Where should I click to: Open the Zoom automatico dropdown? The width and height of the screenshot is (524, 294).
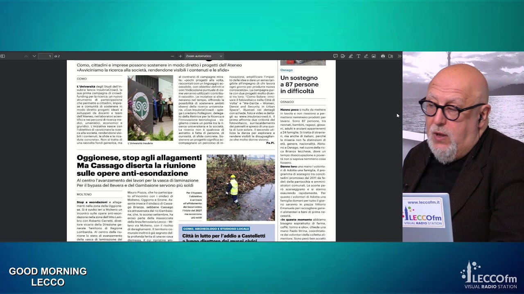[x=204, y=56]
